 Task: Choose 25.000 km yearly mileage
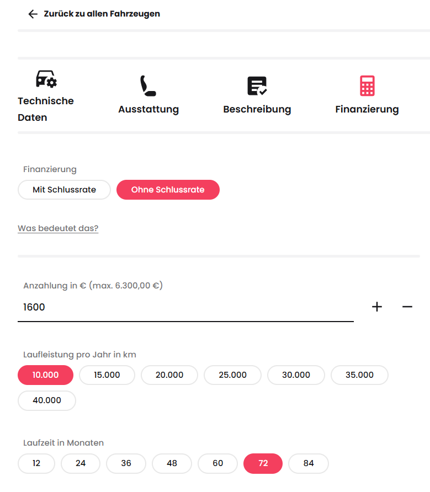click(232, 375)
